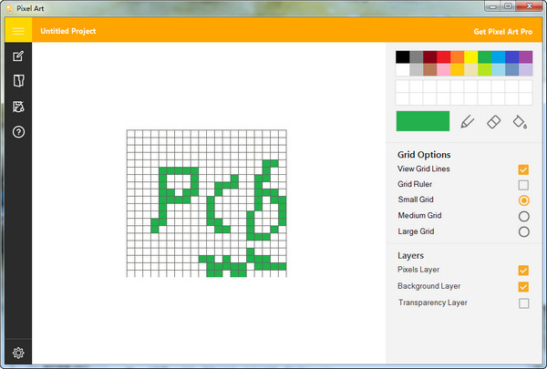Click the new project pencil icon
Screen dimensions: 547x369
point(18,56)
